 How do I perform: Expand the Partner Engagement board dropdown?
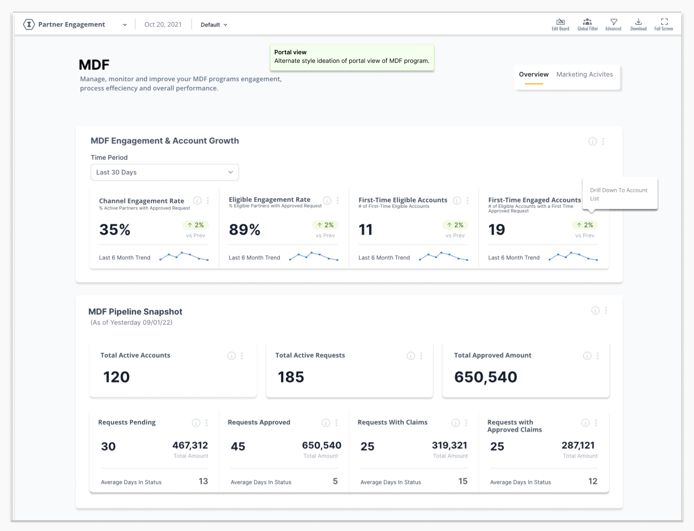[125, 25]
